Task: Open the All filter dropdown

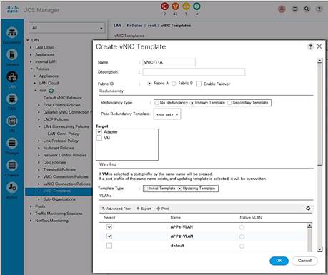Action: [x=67, y=28]
